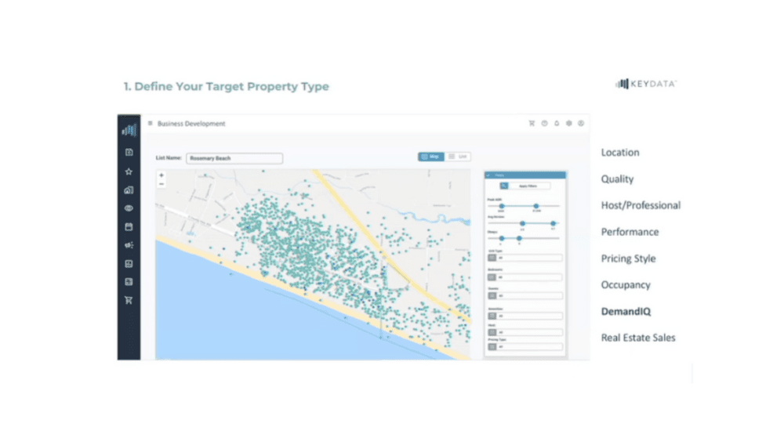This screenshot has width=784, height=441.
Task: Click the DemandIQ label
Action: click(626, 311)
